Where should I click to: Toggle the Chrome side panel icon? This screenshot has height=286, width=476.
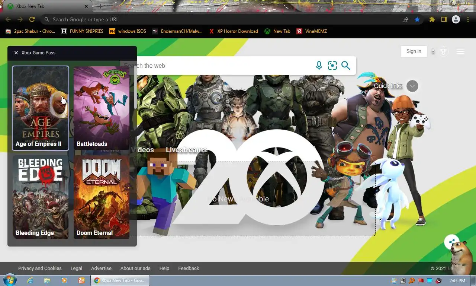point(444,19)
